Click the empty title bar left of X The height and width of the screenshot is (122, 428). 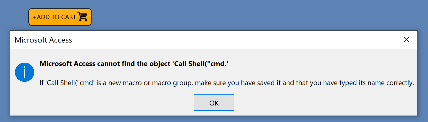coord(233,40)
